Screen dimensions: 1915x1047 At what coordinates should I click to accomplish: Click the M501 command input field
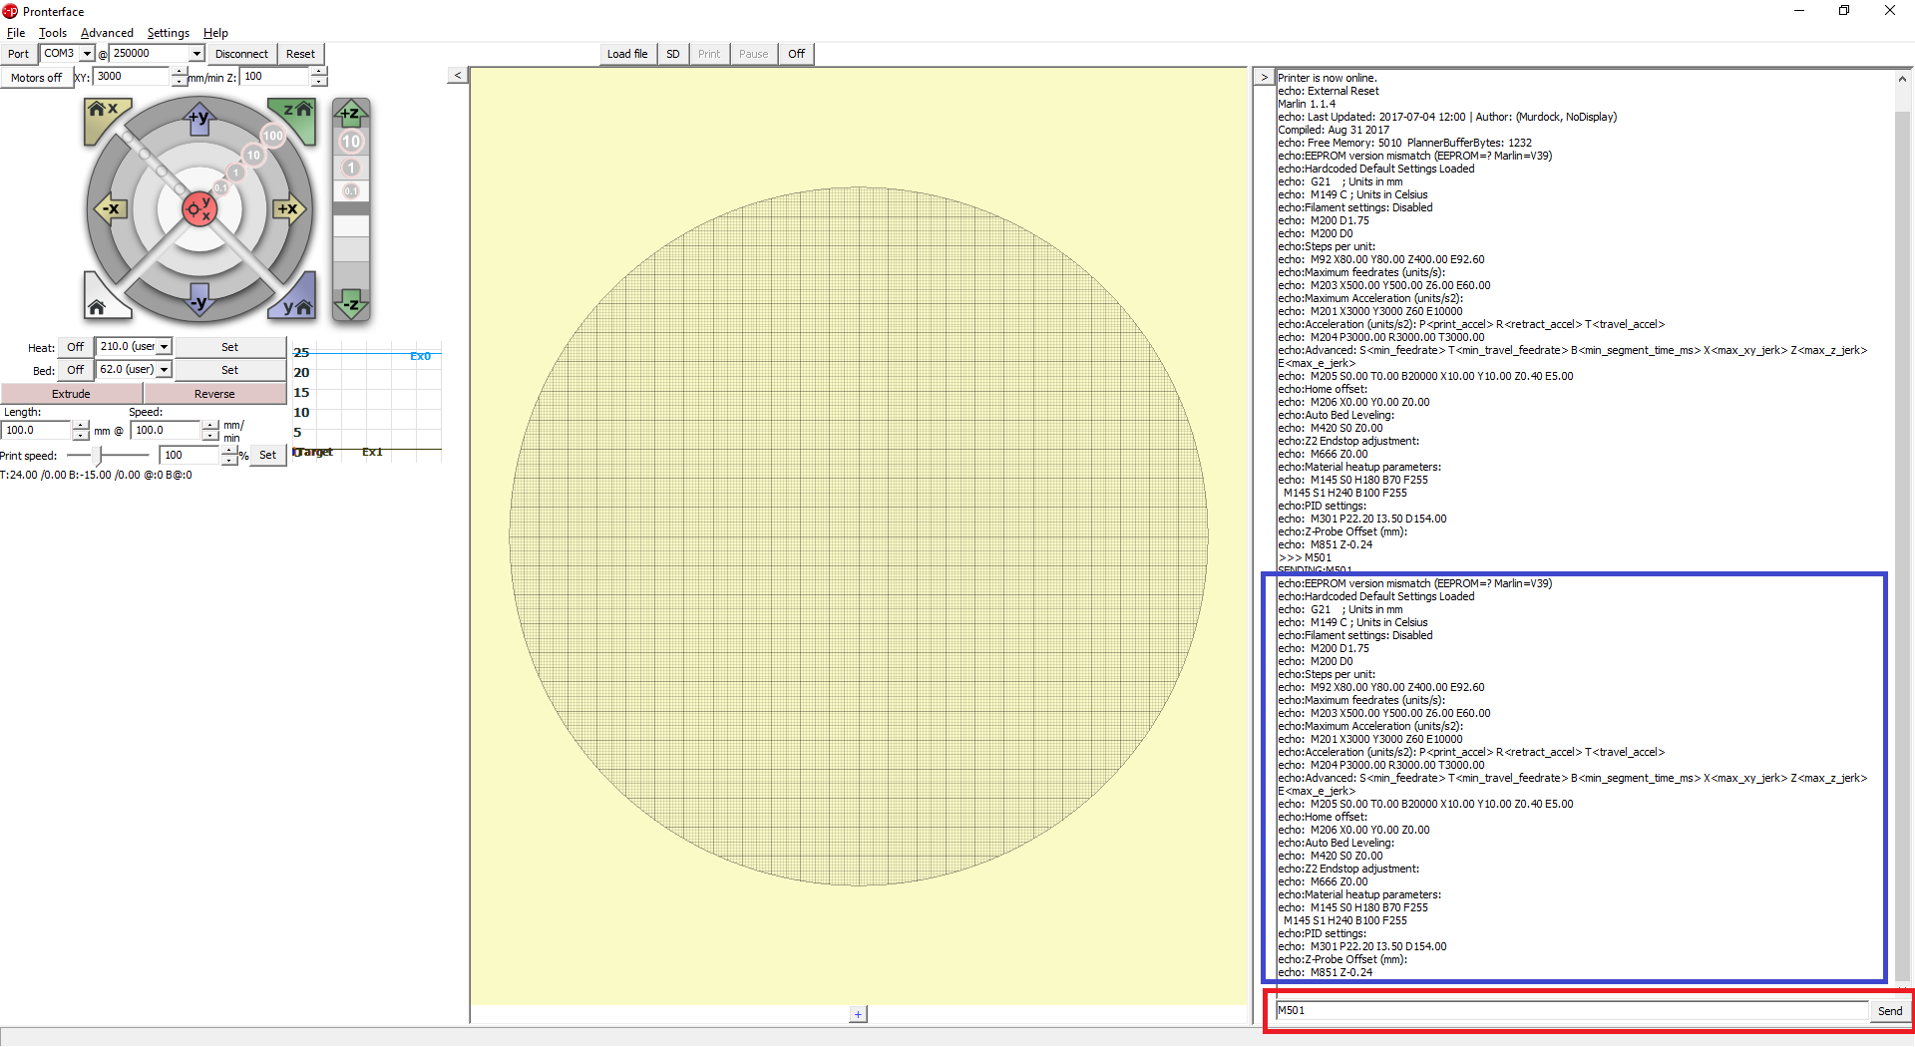click(1572, 1011)
